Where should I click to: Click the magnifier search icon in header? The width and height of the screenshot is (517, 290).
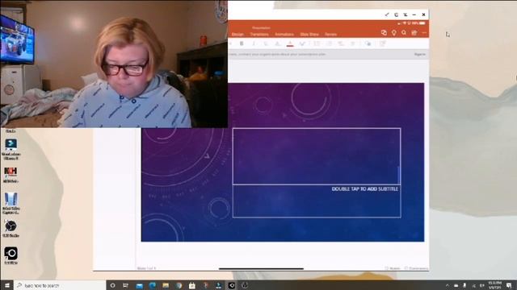(x=404, y=32)
